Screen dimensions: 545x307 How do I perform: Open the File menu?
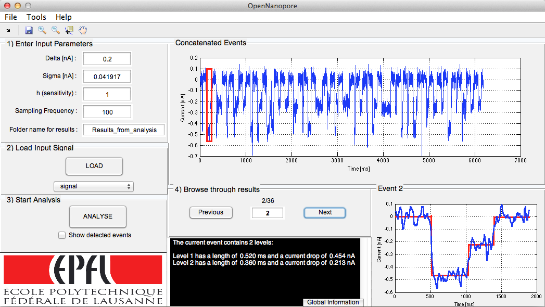click(x=11, y=17)
